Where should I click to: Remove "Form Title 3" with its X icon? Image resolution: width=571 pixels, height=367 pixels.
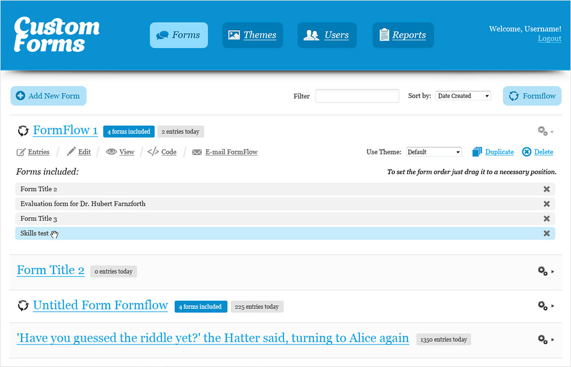[547, 218]
